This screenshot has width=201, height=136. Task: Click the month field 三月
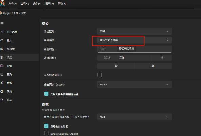[x=134, y=57]
